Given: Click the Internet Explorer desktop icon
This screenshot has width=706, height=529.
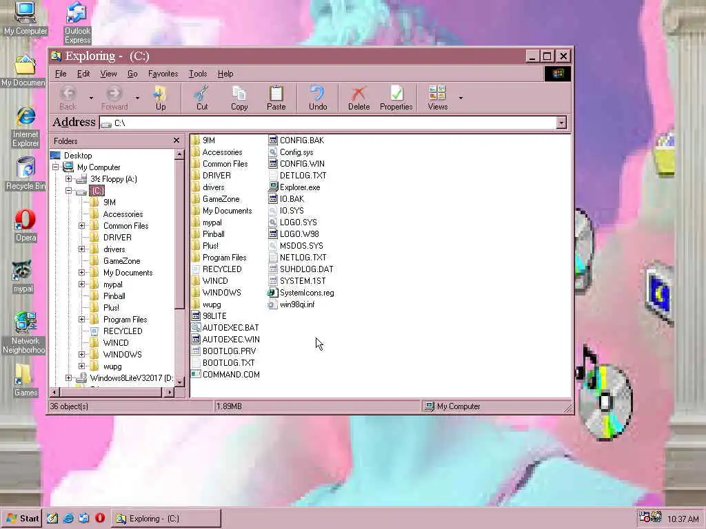Looking at the screenshot, I should pos(26,127).
